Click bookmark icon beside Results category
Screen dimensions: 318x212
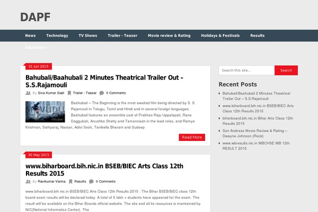tap(70, 181)
